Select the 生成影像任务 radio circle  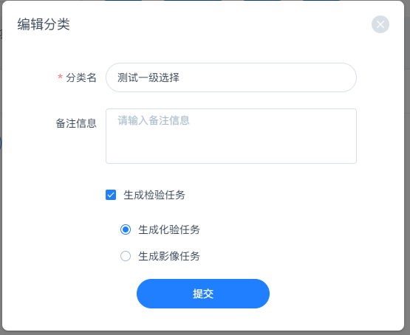pos(126,256)
